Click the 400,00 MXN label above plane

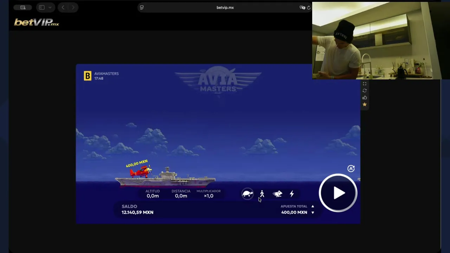[137, 163]
